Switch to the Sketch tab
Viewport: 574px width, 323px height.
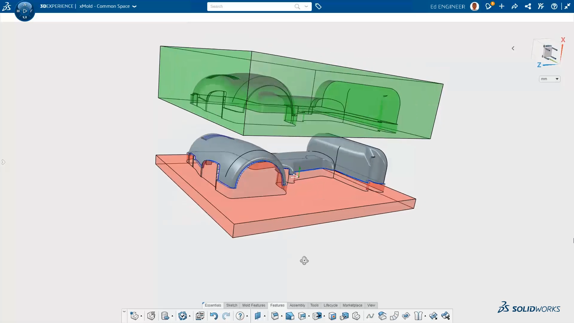point(231,305)
